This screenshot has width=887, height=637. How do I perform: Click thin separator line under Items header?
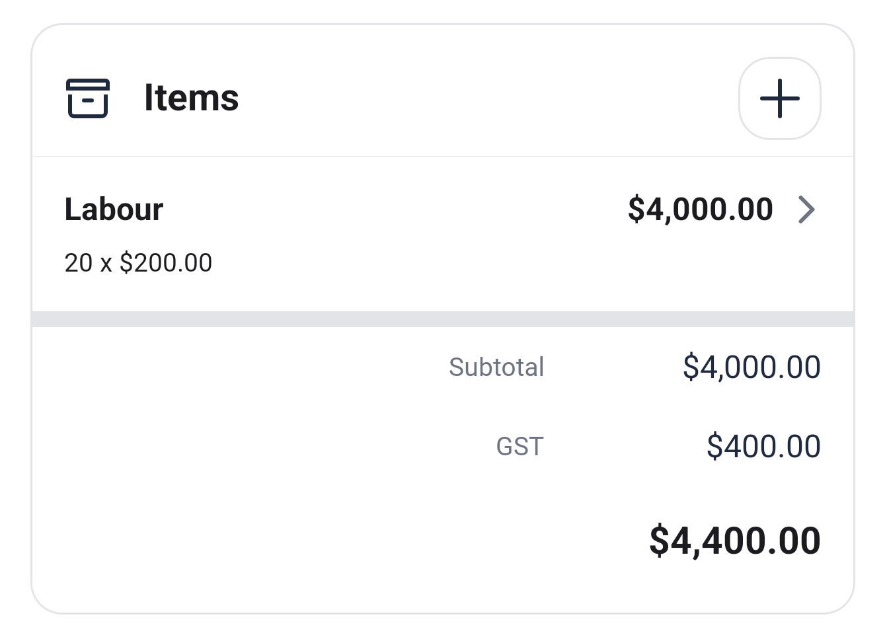[x=443, y=157]
